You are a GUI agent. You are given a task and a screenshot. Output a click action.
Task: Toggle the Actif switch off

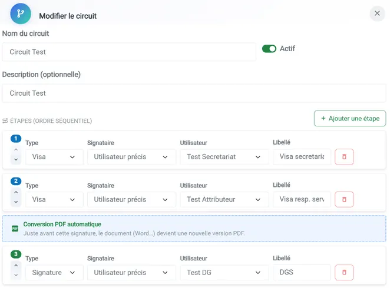click(x=269, y=49)
